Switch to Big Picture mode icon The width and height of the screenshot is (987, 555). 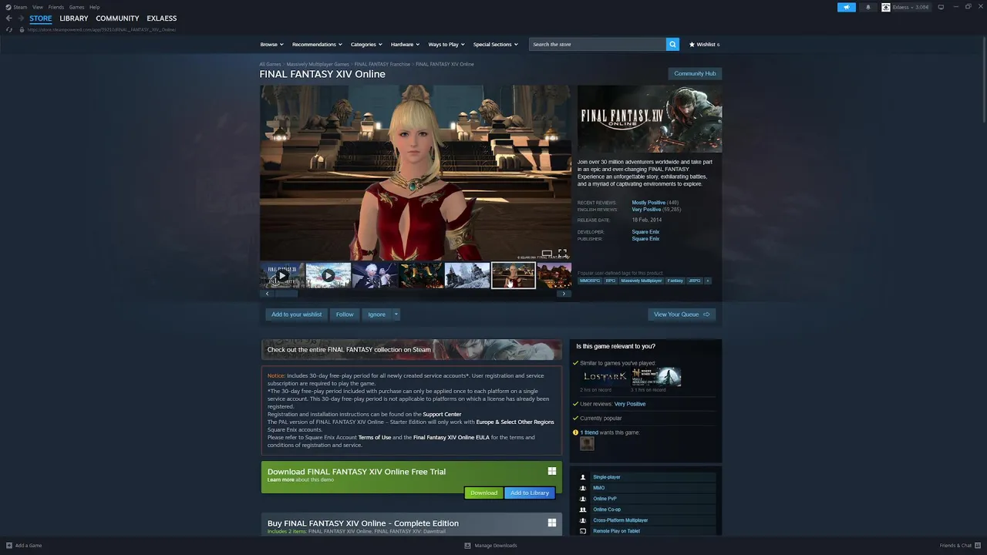[941, 7]
